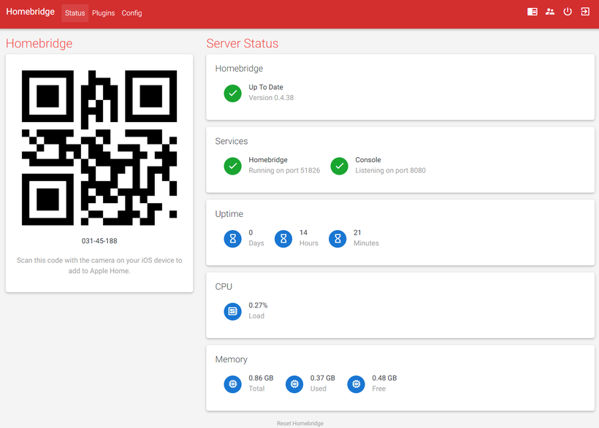Click the Memory card title
The height and width of the screenshot is (428, 599).
231,359
